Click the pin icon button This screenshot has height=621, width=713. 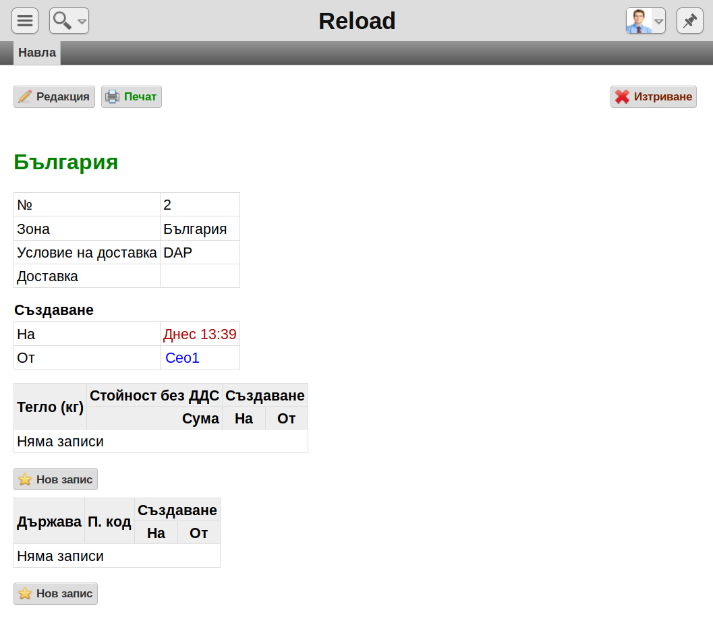pos(690,21)
